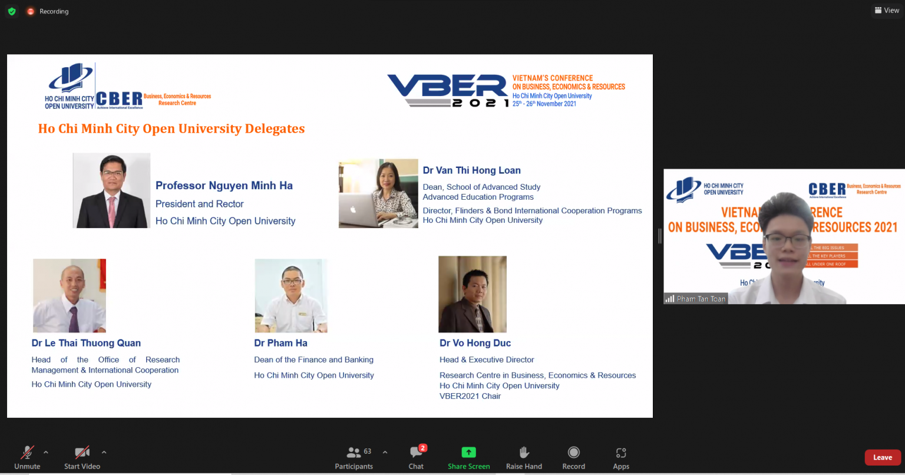Image resolution: width=905 pixels, height=475 pixels.
Task: Open audio options arrow next to Unmute
Action: tap(46, 453)
